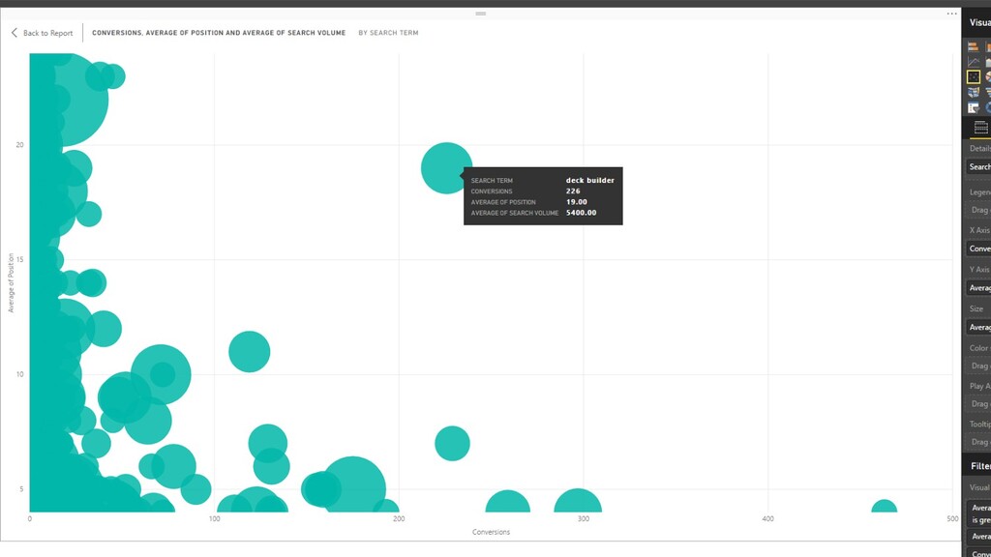Select the map visualization icon
991x557 pixels.
tap(974, 93)
